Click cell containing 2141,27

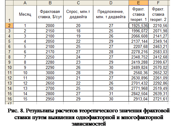pyautogui.click(x=158, y=36)
